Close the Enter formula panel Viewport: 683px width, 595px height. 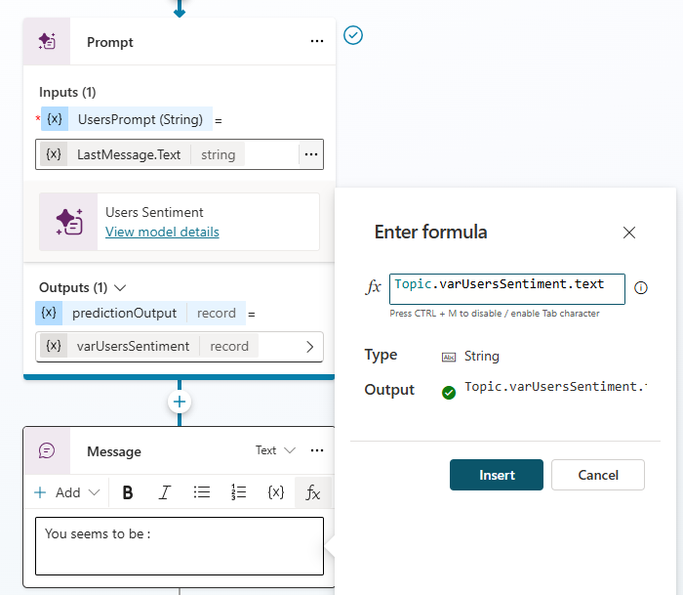click(629, 233)
